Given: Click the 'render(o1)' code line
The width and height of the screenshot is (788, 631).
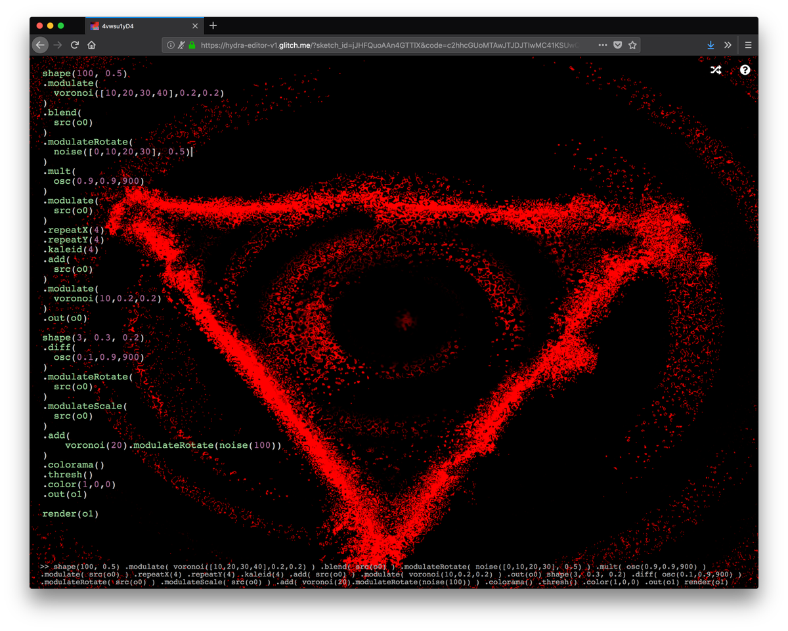Looking at the screenshot, I should (x=70, y=514).
